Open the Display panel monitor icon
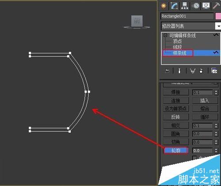Screen dimensions: 221x186 coord(206,6)
